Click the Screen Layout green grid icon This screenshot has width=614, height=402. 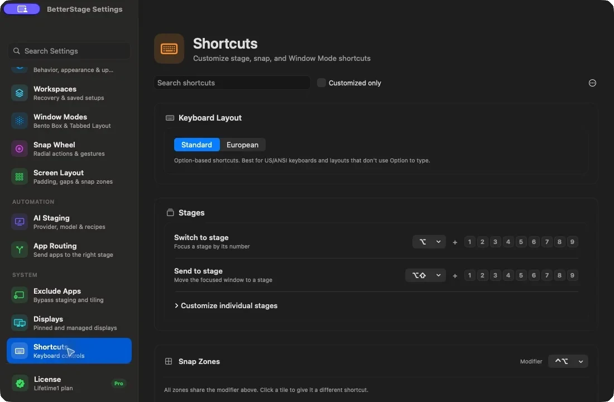[x=19, y=176]
